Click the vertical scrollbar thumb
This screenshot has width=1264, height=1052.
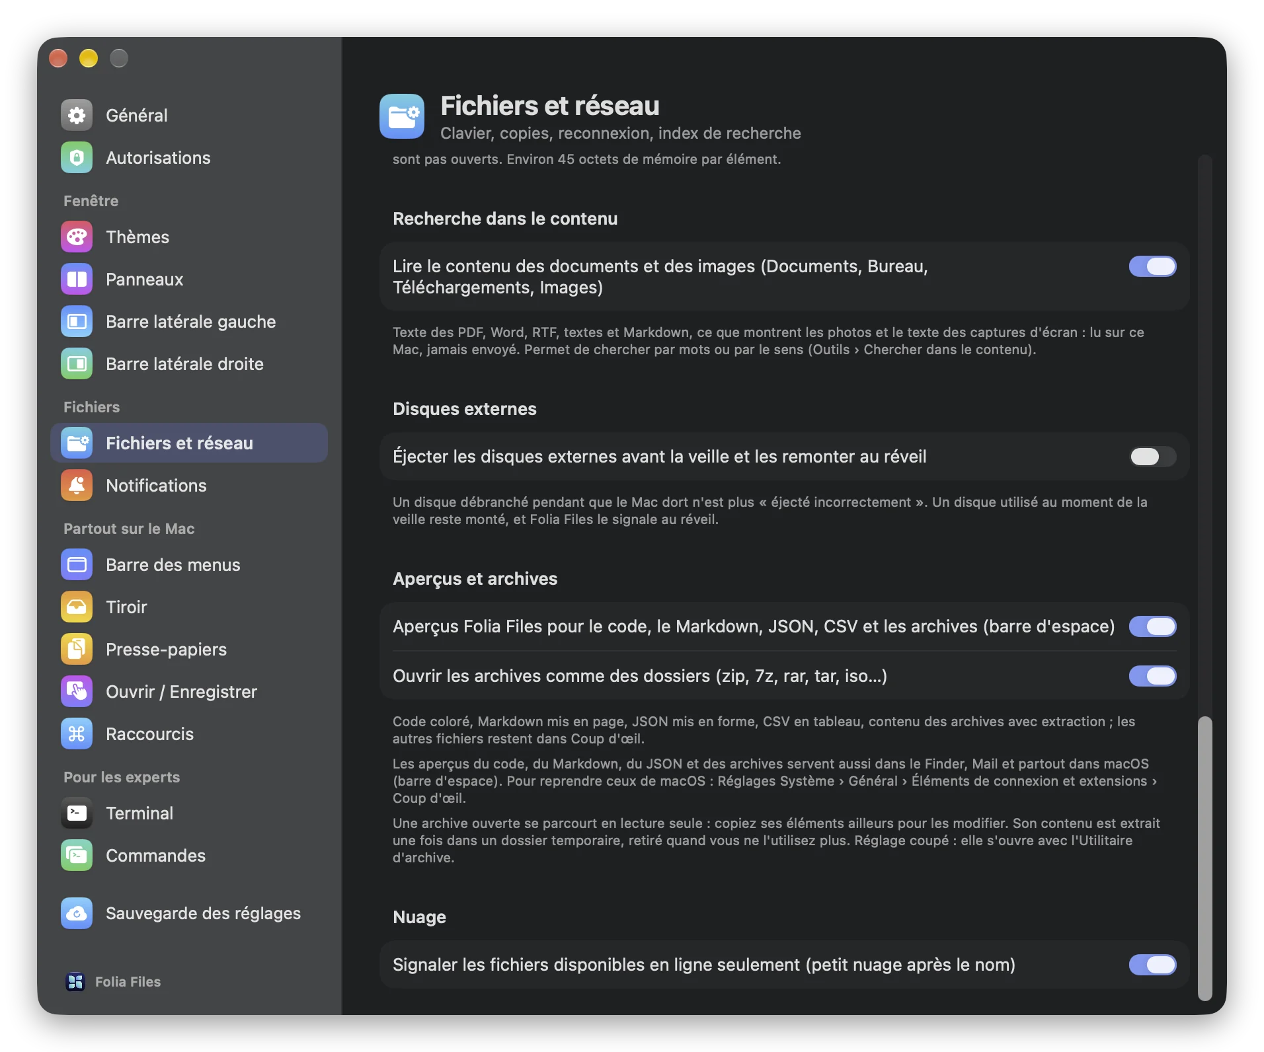tap(1205, 858)
